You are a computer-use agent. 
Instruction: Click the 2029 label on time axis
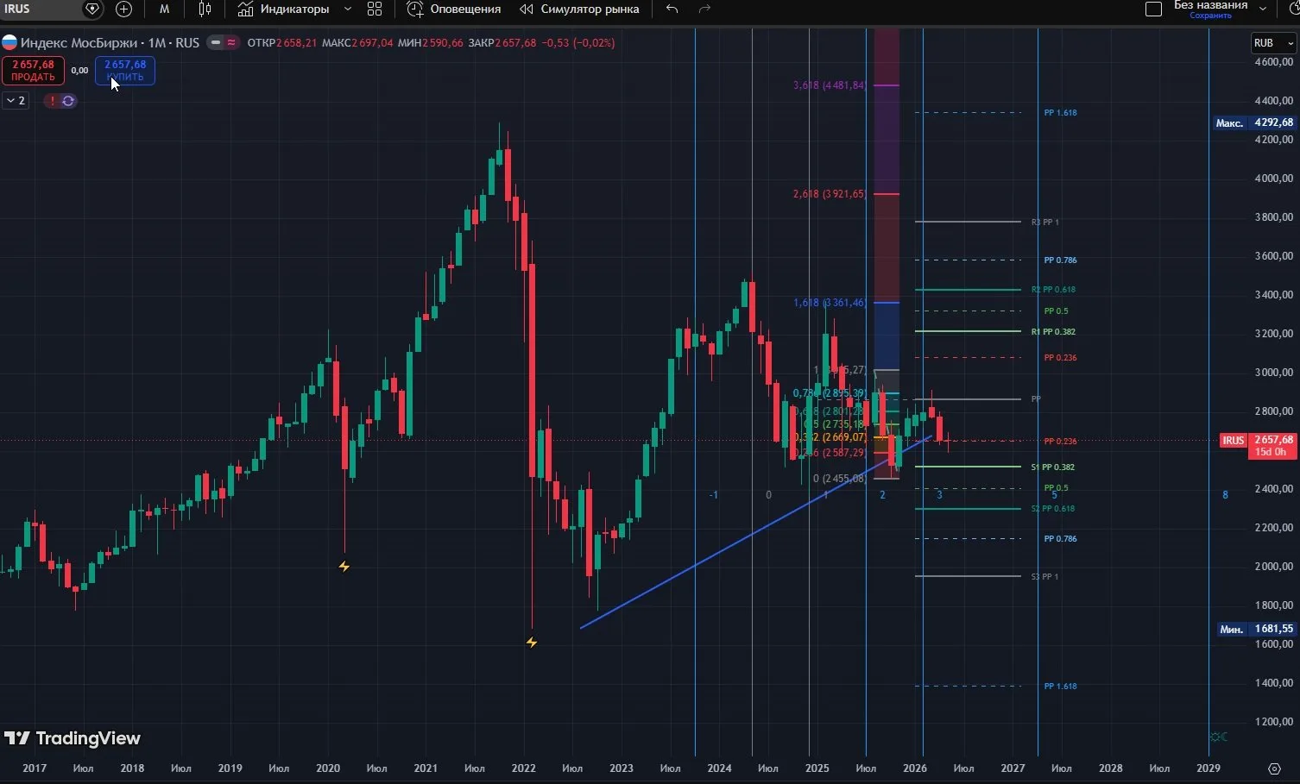pos(1208,768)
